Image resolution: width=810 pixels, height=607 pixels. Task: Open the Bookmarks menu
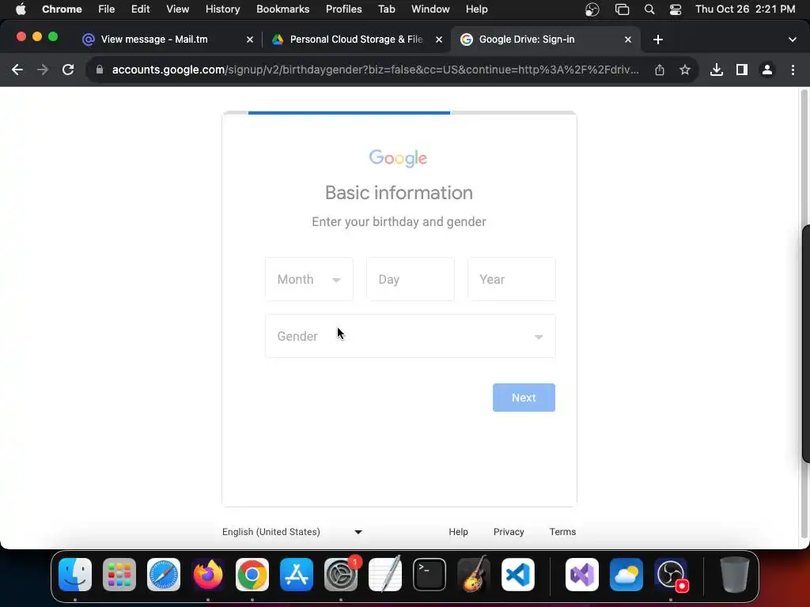[282, 9]
